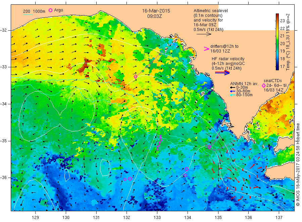Click the magenta Argo circle in legend
The image size is (302, 222).
click(50, 10)
